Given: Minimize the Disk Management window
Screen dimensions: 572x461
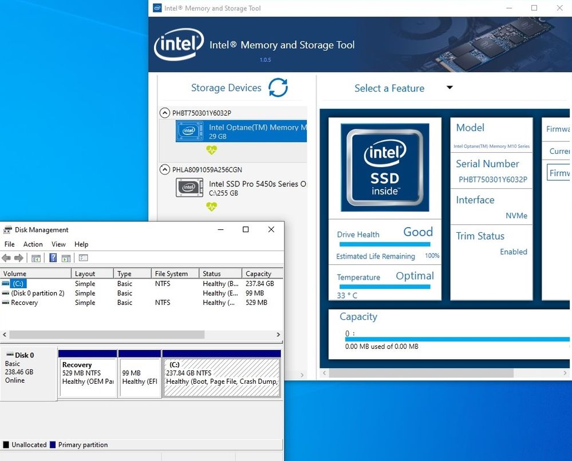Looking at the screenshot, I should 220,229.
